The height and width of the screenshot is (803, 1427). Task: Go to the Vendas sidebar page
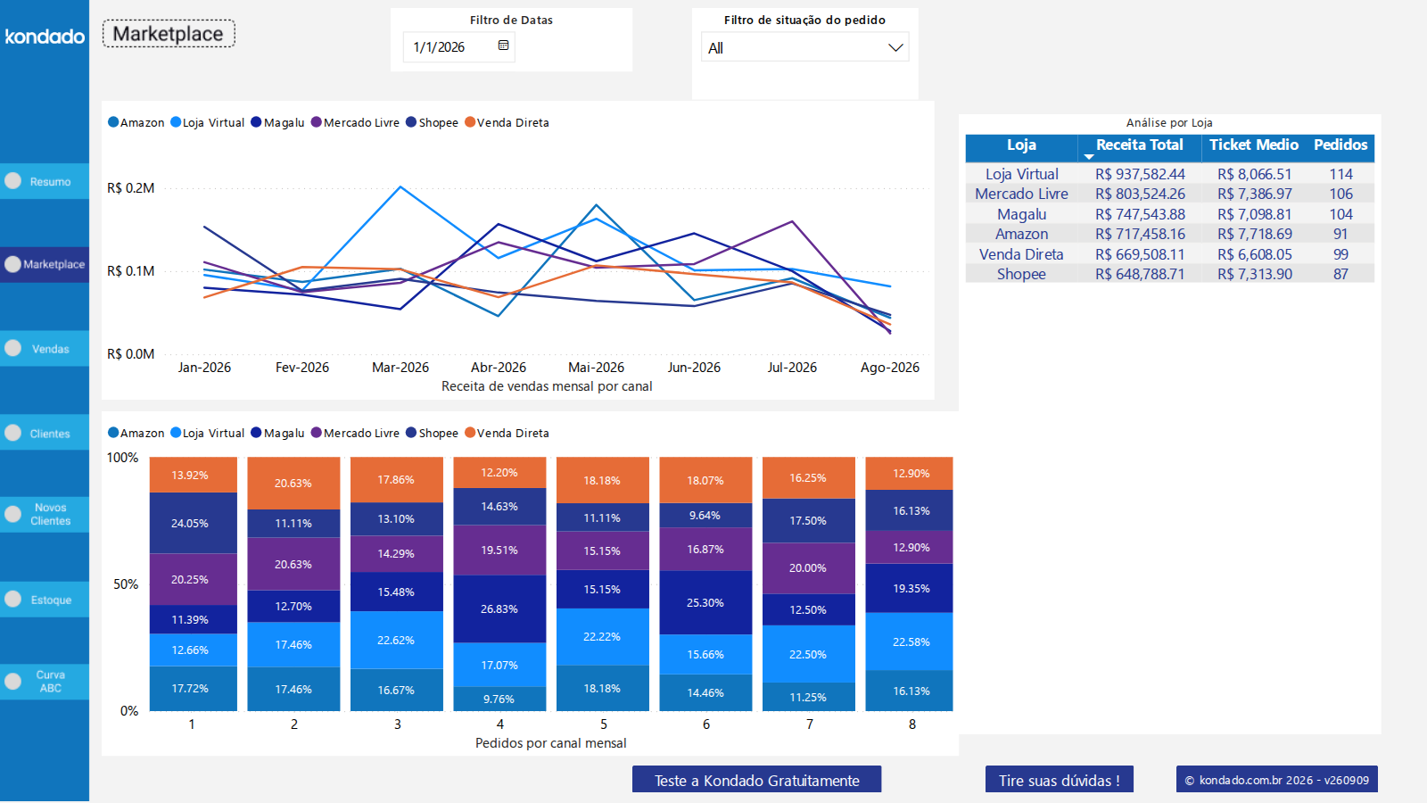point(45,349)
